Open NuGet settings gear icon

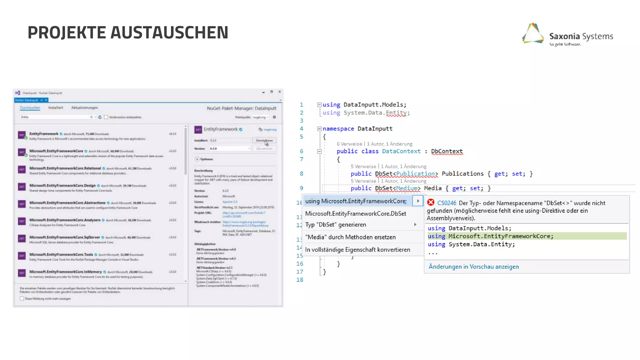pyautogui.click(x=274, y=117)
